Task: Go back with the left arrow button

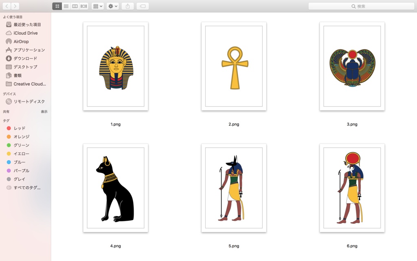Action: point(7,6)
